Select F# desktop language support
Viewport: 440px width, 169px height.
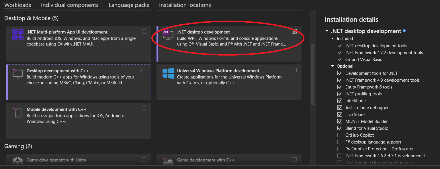point(340,142)
